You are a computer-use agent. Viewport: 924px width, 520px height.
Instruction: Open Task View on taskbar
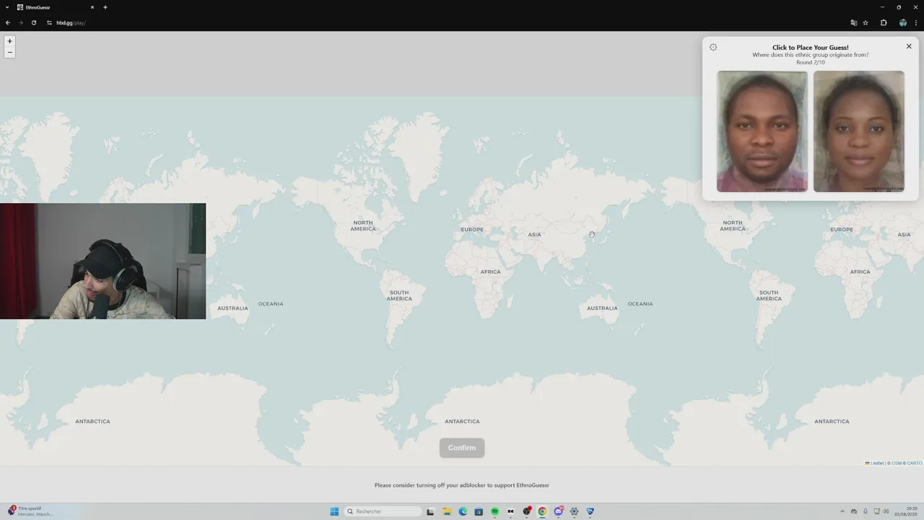pyautogui.click(x=430, y=511)
